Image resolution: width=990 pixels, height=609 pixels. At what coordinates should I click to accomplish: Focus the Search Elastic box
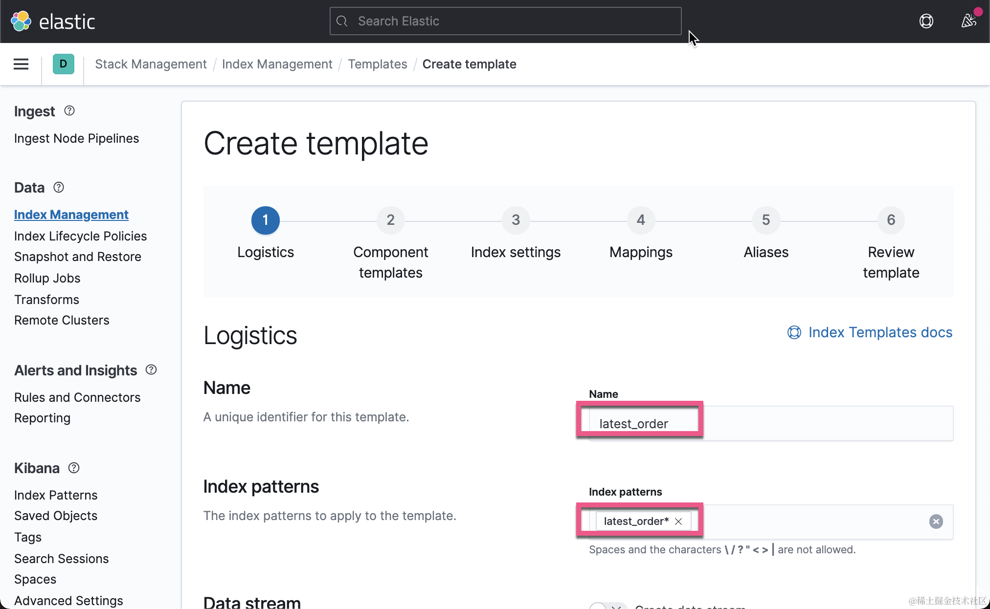point(505,21)
